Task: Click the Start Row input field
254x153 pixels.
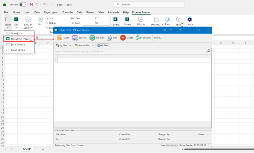Action: [x=103, y=18]
